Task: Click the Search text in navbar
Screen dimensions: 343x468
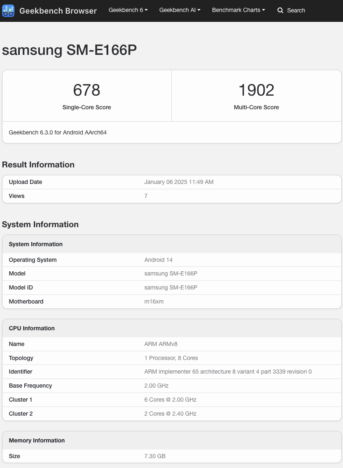Action: tap(296, 10)
